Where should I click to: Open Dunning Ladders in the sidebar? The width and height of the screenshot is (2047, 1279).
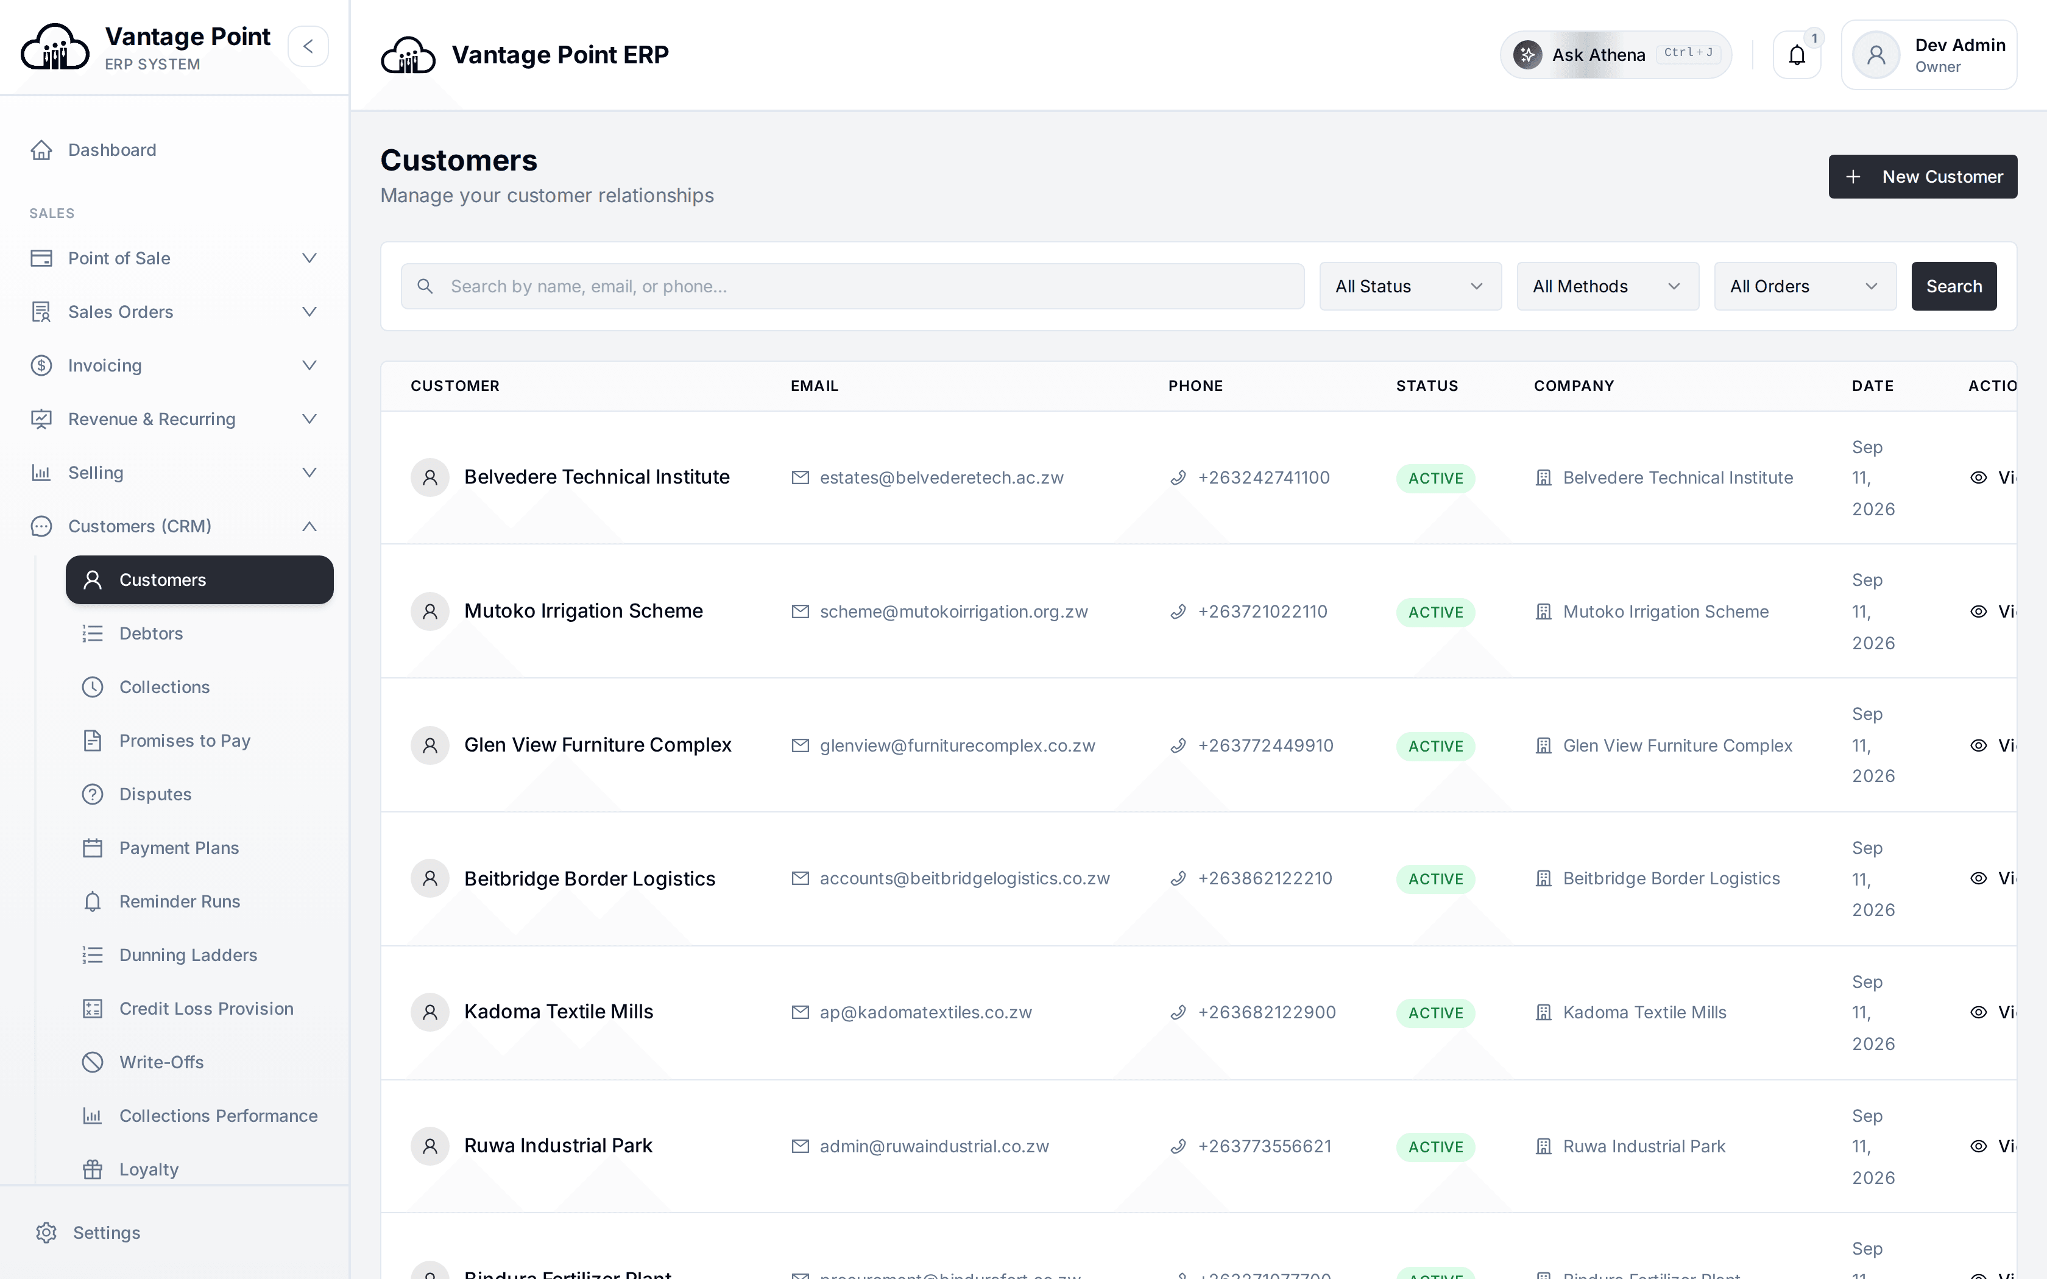click(200, 955)
